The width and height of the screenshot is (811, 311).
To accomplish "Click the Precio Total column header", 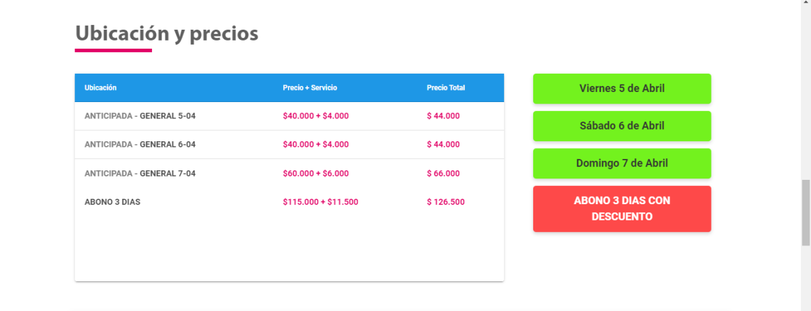I will pos(445,88).
